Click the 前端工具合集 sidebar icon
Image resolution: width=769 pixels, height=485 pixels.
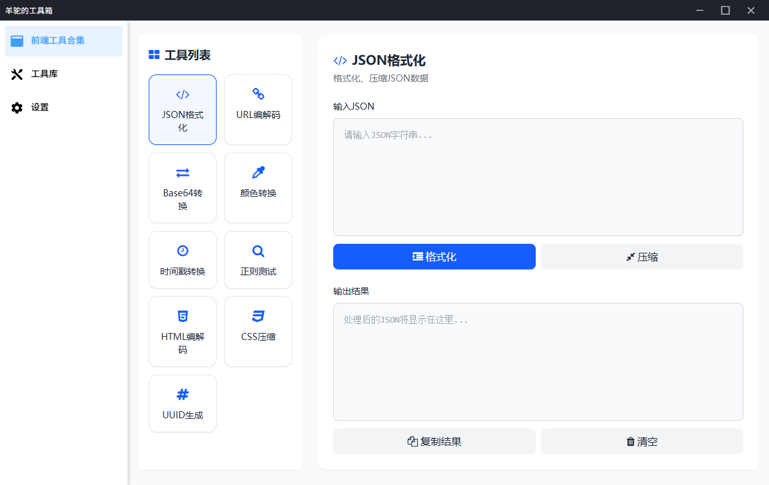17,40
